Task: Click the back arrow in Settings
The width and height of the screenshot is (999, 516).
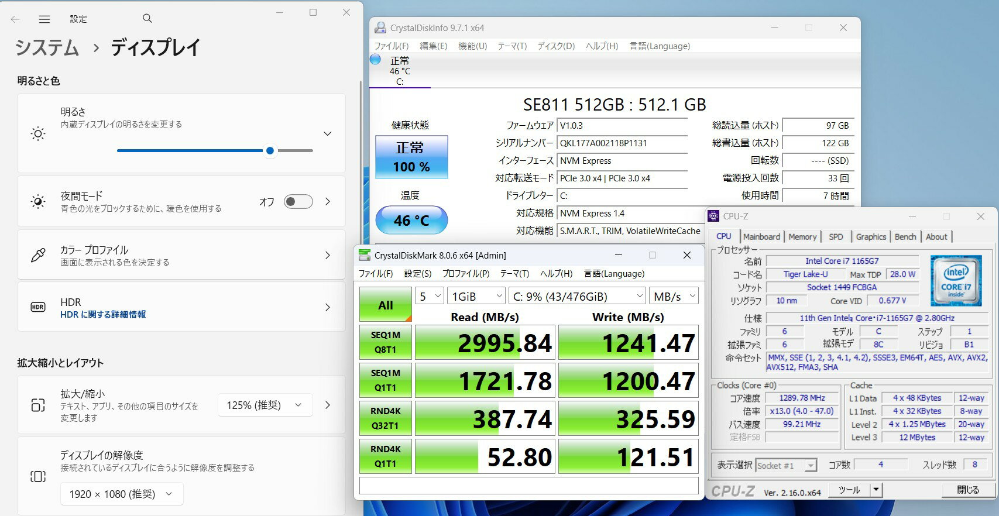Action: click(15, 19)
